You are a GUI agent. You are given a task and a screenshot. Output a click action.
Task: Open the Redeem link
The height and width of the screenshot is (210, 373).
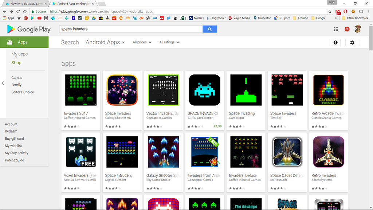point(11,131)
